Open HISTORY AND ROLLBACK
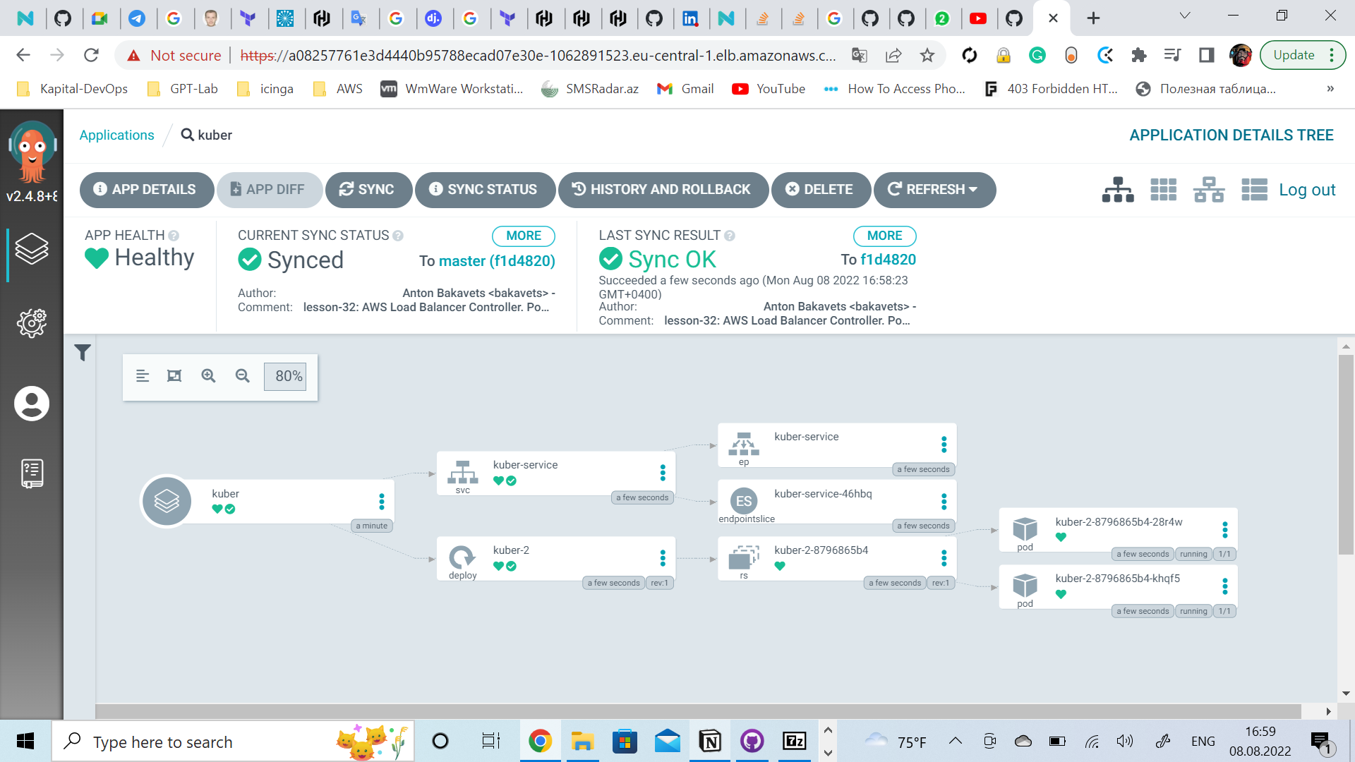Viewport: 1355px width, 762px height. coord(663,190)
